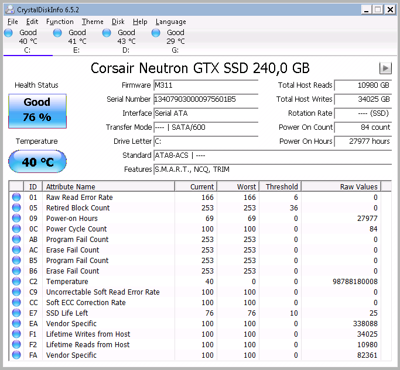Click the Serial Number field

[206, 99]
